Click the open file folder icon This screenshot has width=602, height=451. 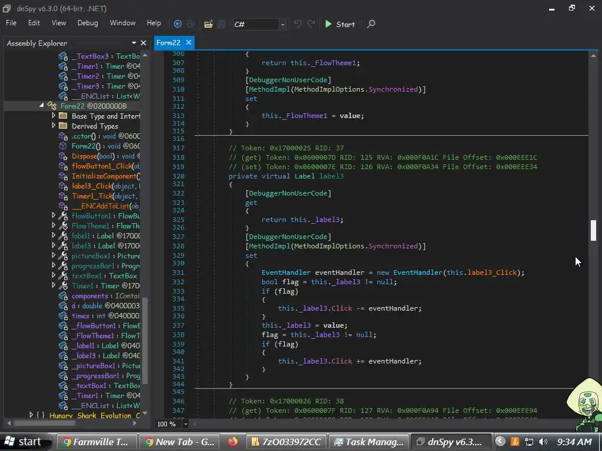(208, 24)
